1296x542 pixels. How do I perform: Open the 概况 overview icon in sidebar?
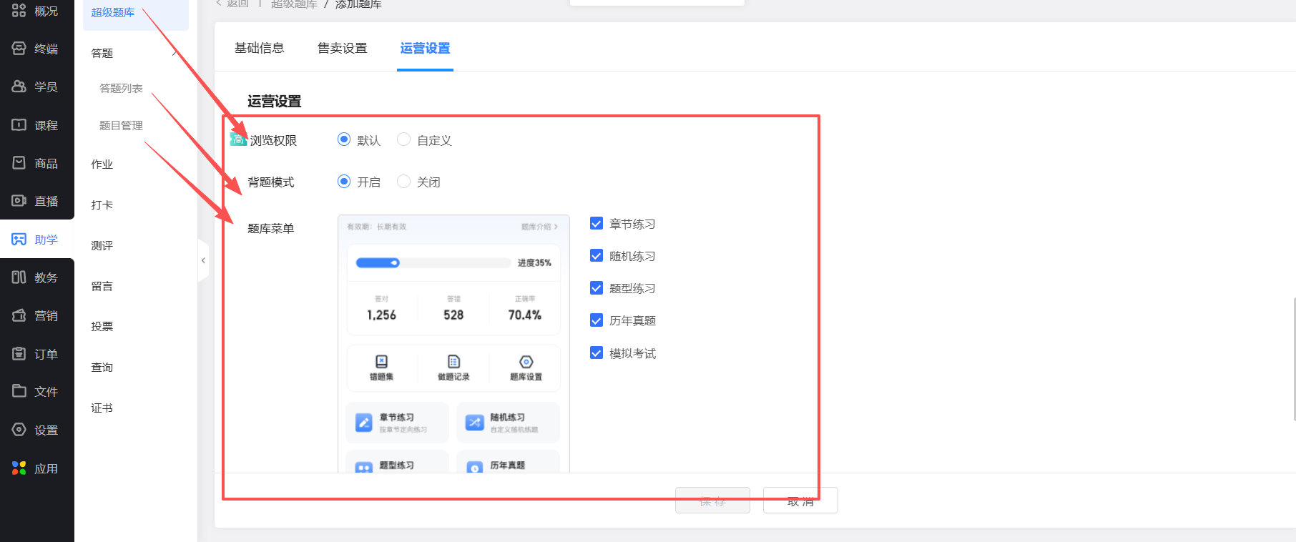tap(19, 11)
